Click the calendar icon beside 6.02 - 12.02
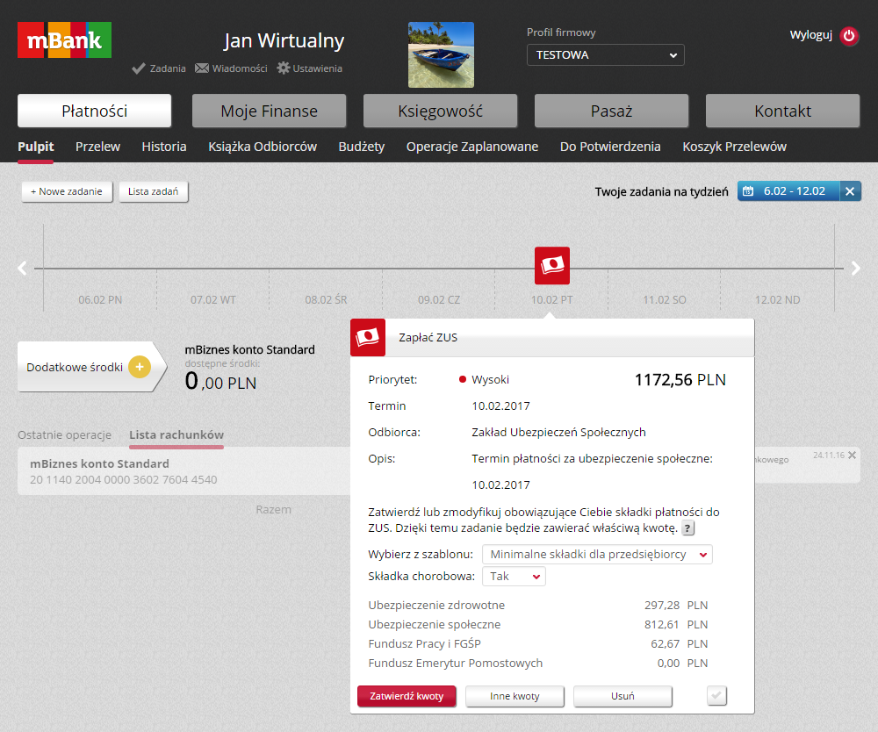The height and width of the screenshot is (732, 878). click(747, 191)
